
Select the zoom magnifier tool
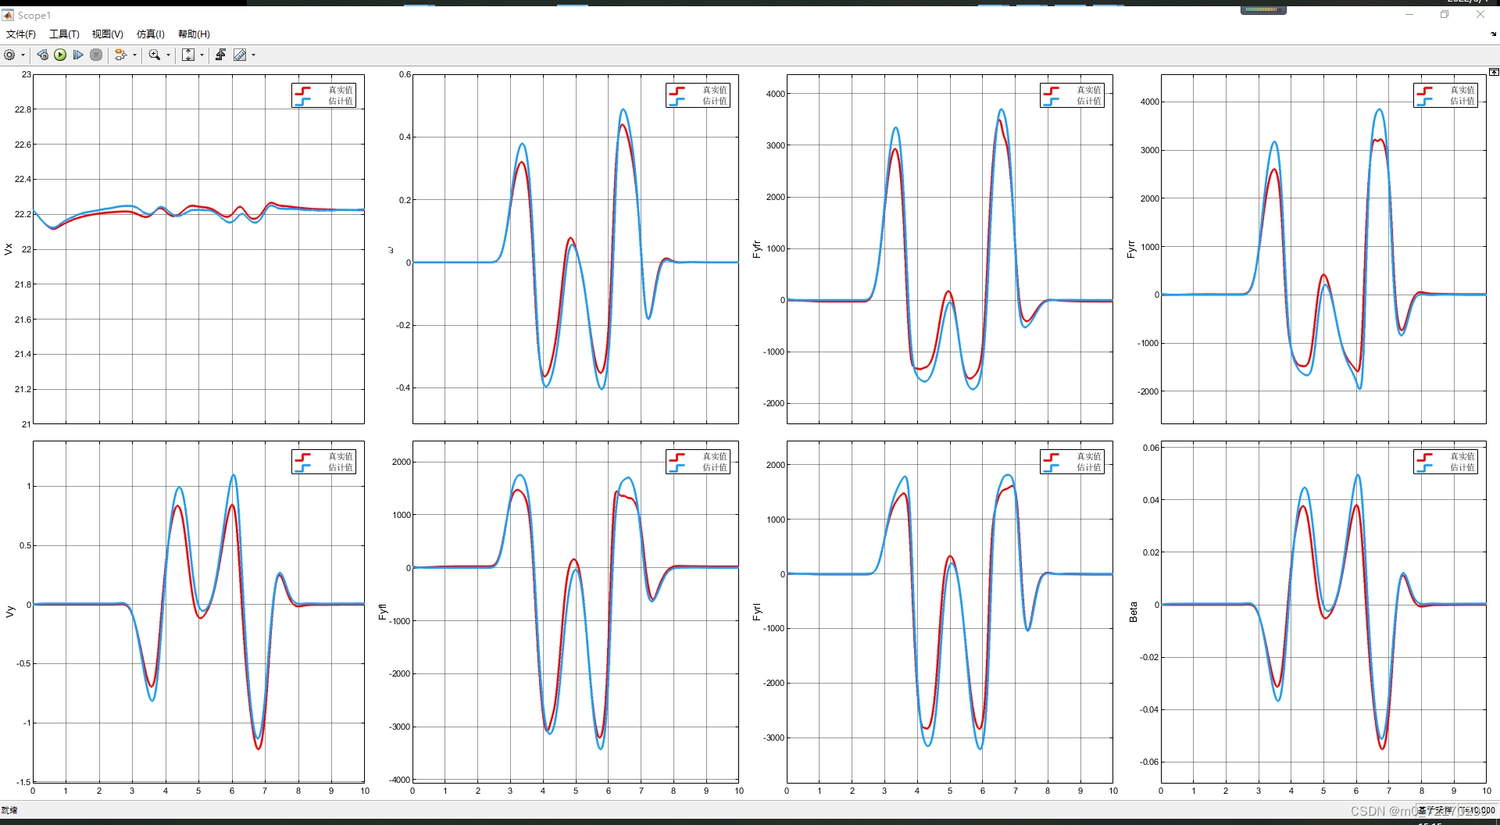click(x=155, y=55)
